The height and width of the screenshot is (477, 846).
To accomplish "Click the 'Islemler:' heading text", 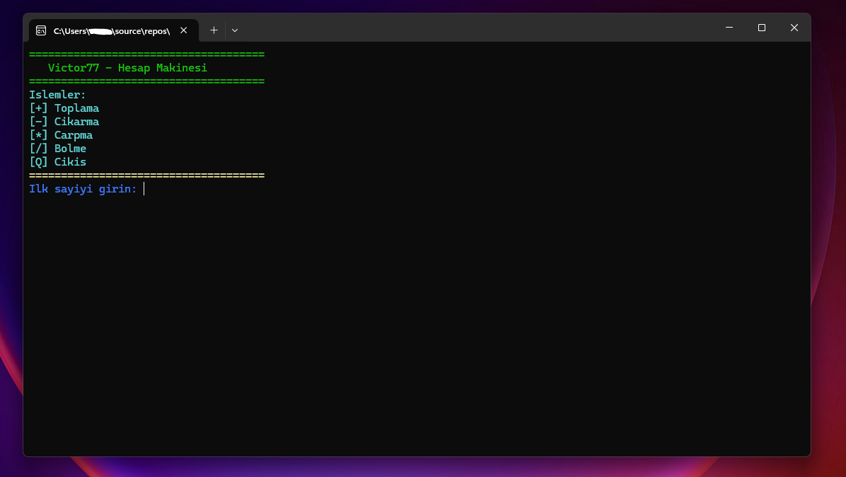I will click(58, 95).
